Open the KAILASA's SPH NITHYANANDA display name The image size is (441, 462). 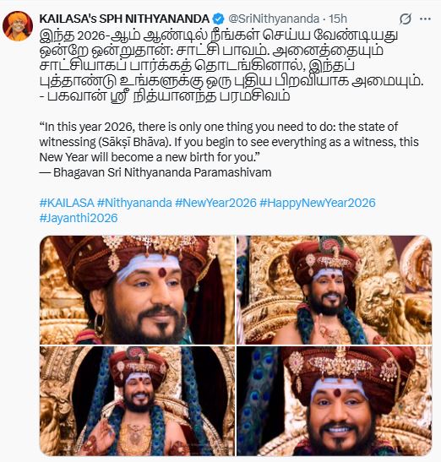click(124, 19)
